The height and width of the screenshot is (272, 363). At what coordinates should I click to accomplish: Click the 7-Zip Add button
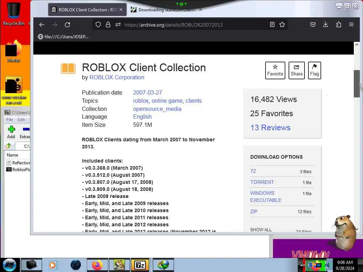click(x=11, y=132)
